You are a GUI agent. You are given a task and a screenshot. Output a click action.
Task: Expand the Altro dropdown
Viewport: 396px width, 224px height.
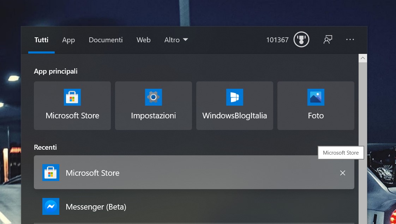(x=176, y=40)
